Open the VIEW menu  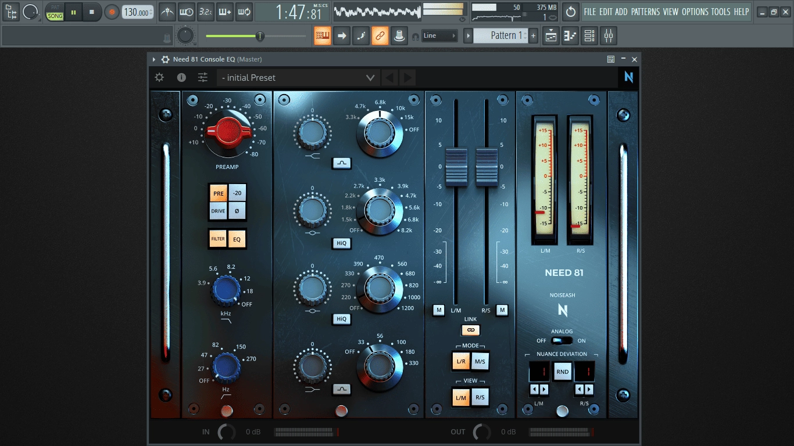click(x=671, y=12)
